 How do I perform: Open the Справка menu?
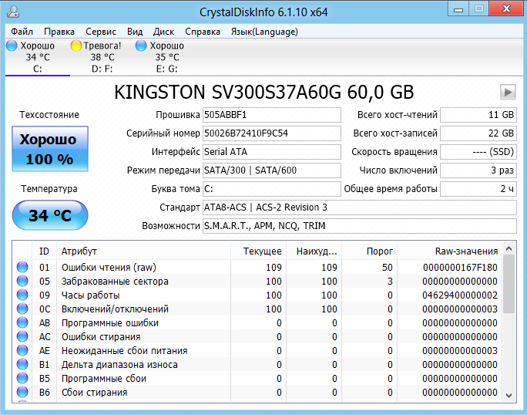(x=203, y=32)
